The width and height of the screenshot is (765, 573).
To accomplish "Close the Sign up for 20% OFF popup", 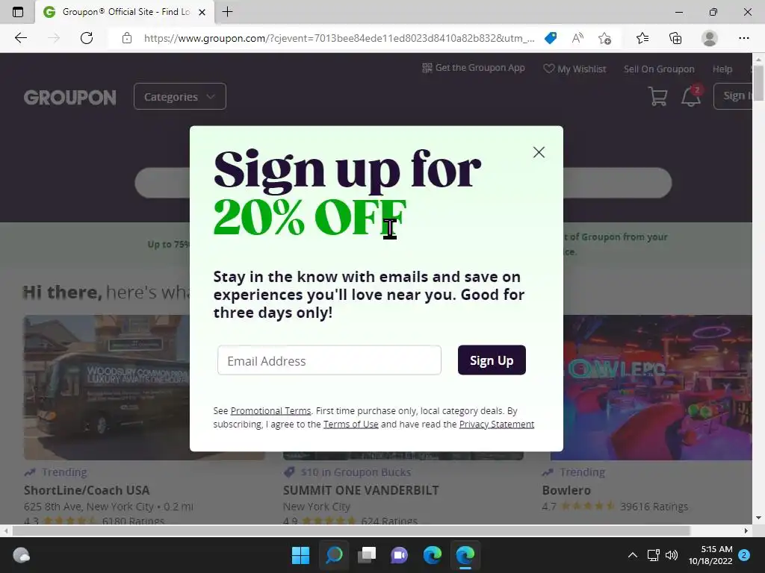I will pyautogui.click(x=539, y=152).
